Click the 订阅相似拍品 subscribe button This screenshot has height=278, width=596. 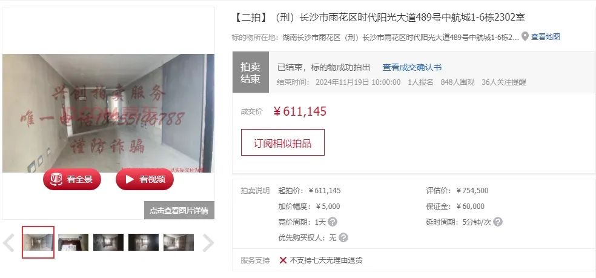pyautogui.click(x=282, y=142)
